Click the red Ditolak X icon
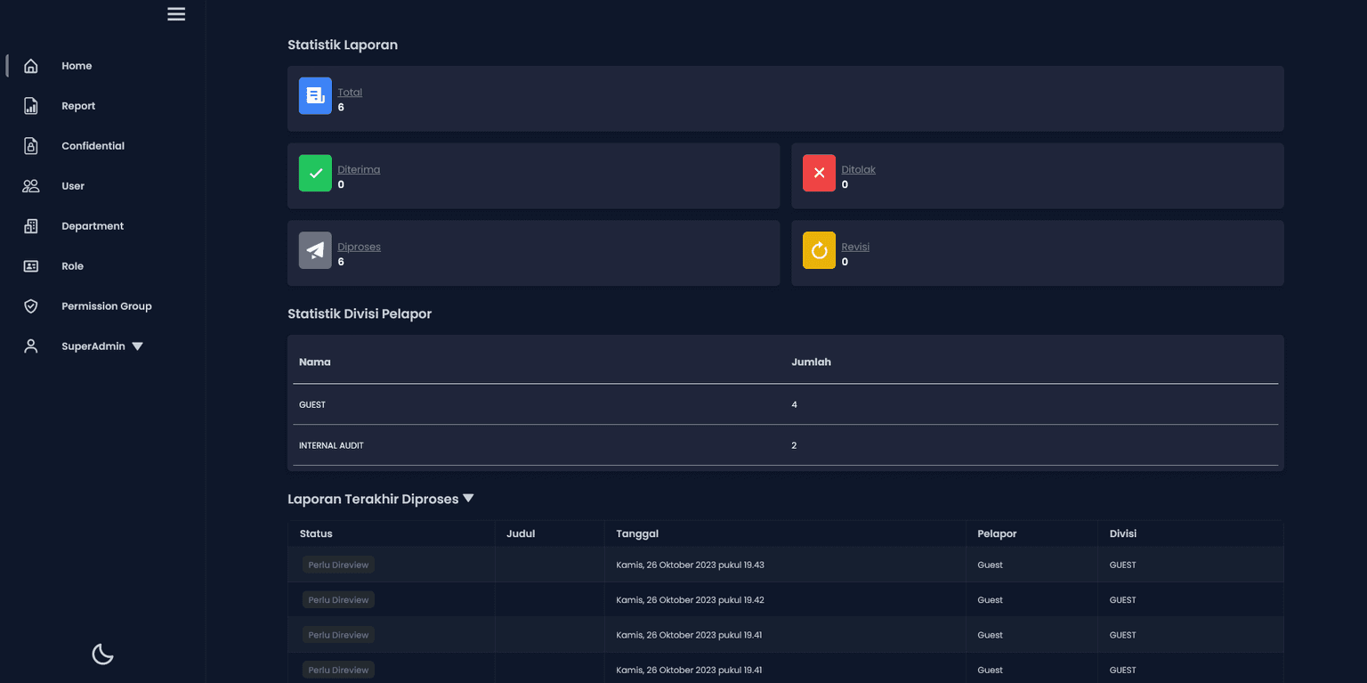The height and width of the screenshot is (683, 1367). 819,173
